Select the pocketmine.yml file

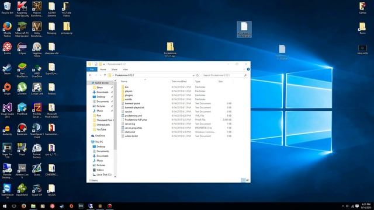pyautogui.click(x=133, y=116)
